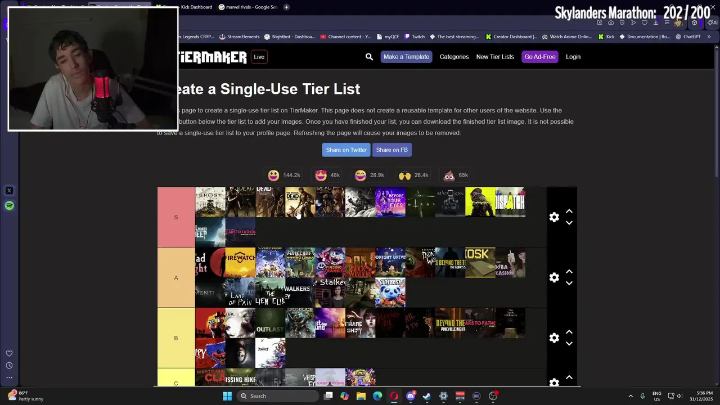Switch to marvel rivals Google Search tab
Viewport: 720px width, 405px height.
(x=248, y=7)
